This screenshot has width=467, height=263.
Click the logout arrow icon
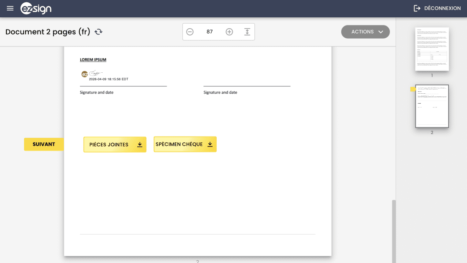(x=417, y=8)
